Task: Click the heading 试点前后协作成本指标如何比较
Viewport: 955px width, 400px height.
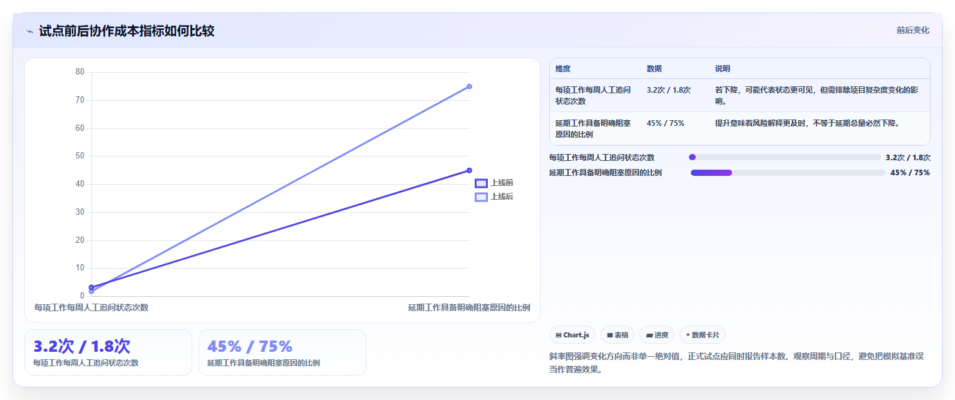Action: [126, 31]
